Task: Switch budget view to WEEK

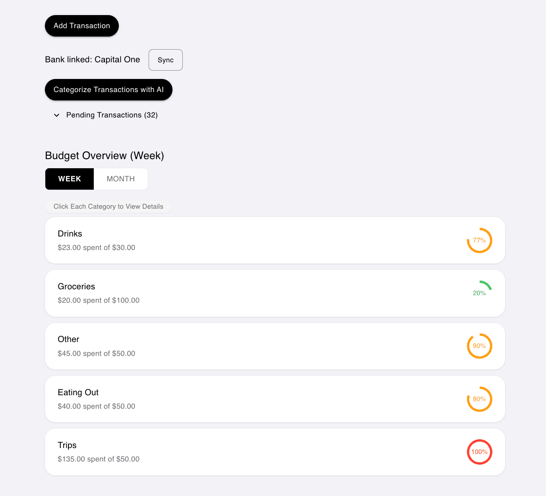Action: 70,179
